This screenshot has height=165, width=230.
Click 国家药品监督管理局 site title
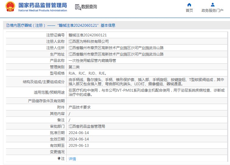pyautogui.click(x=43, y=5)
